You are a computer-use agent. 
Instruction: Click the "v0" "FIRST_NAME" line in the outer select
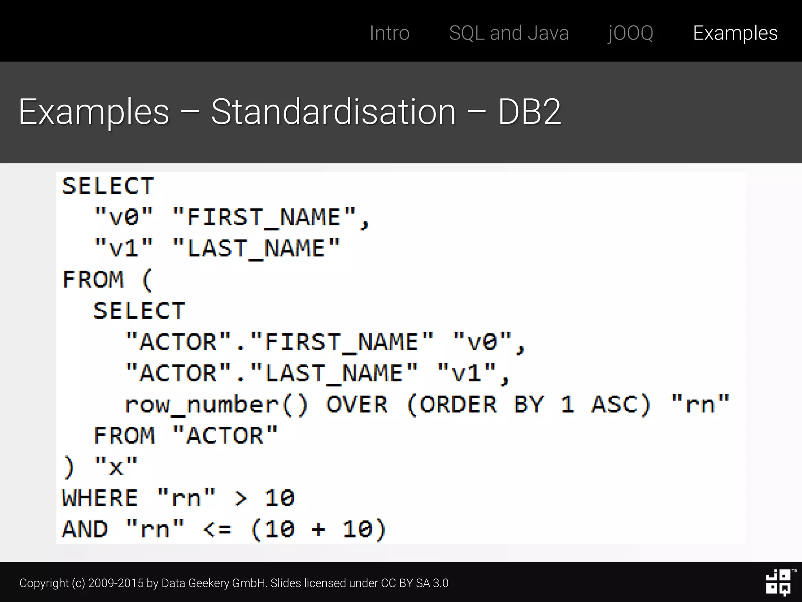(x=232, y=217)
